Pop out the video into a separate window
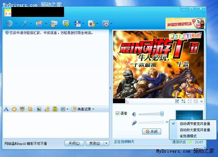Viewport: 218px width, 157px height. point(177,101)
